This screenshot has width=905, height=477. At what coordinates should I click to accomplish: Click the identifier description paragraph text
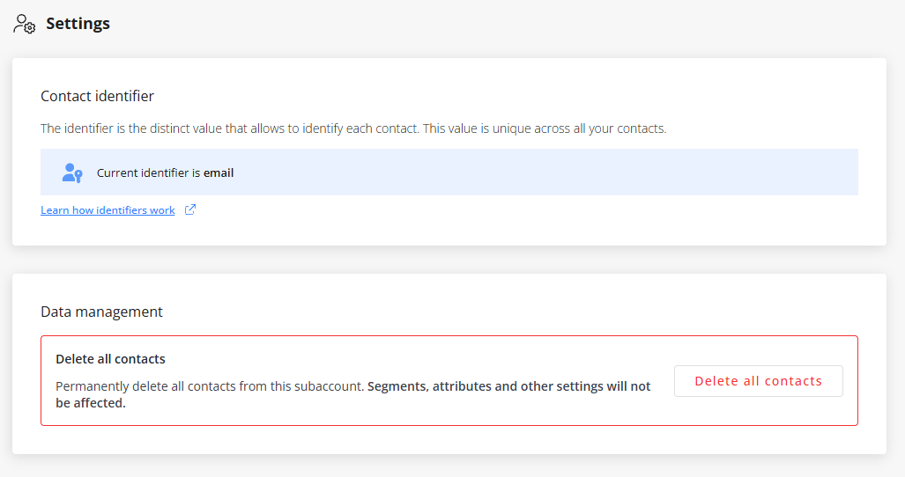click(353, 128)
